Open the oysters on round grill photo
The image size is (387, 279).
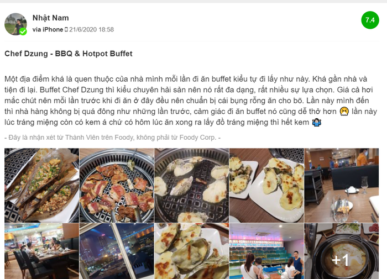point(192,186)
